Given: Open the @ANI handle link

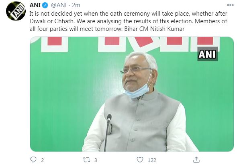Looking at the screenshot, I should click(59, 5).
